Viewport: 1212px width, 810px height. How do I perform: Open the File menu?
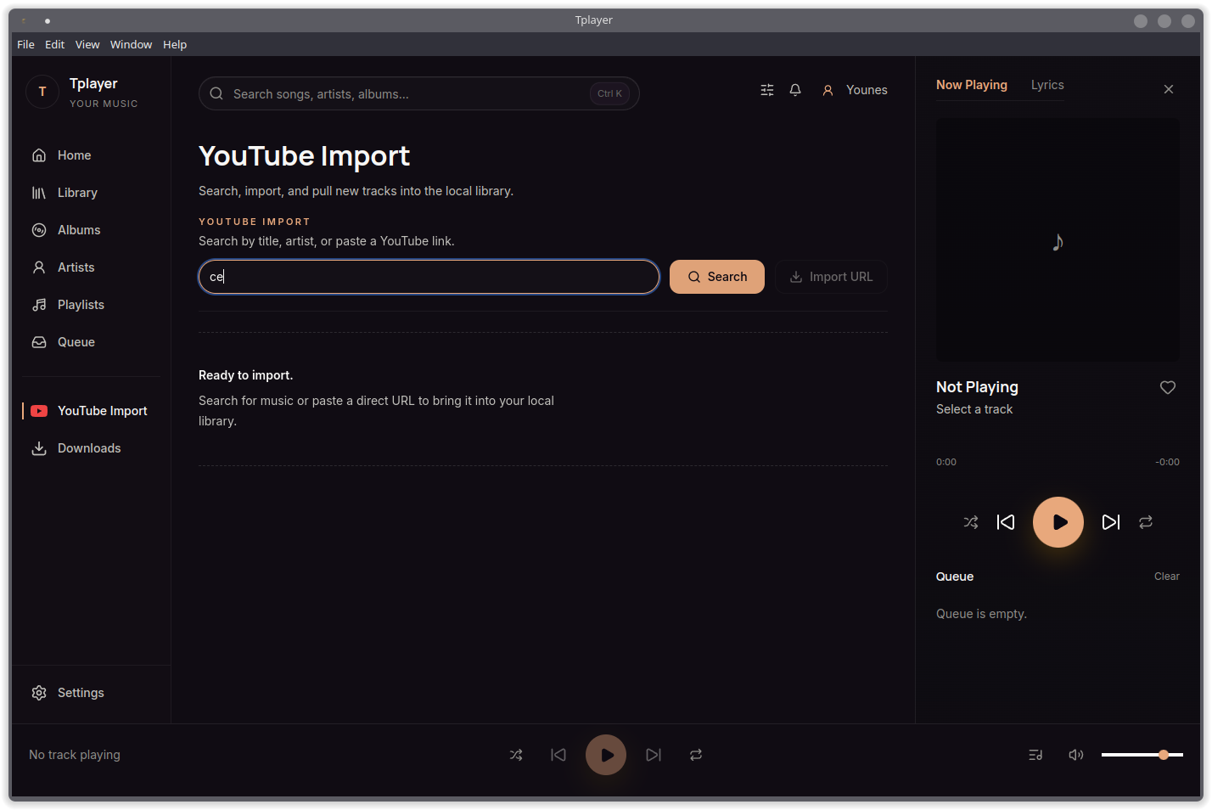(26, 44)
